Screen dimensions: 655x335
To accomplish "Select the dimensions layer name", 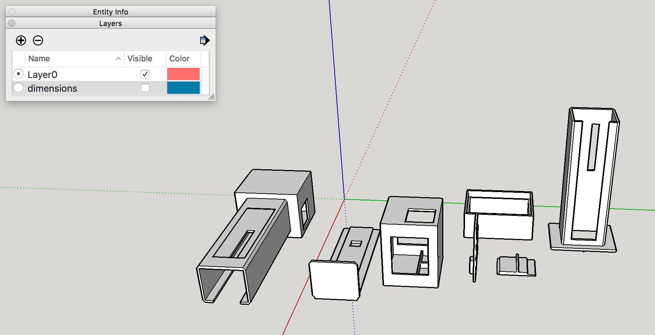I will [52, 88].
